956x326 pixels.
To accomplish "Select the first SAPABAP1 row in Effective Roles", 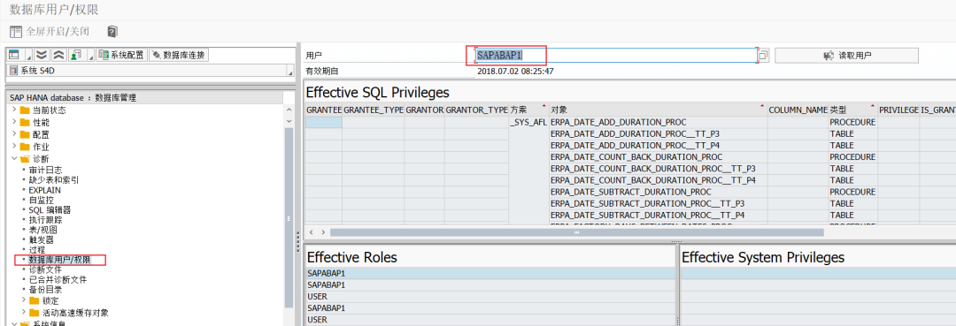I will tap(490, 273).
